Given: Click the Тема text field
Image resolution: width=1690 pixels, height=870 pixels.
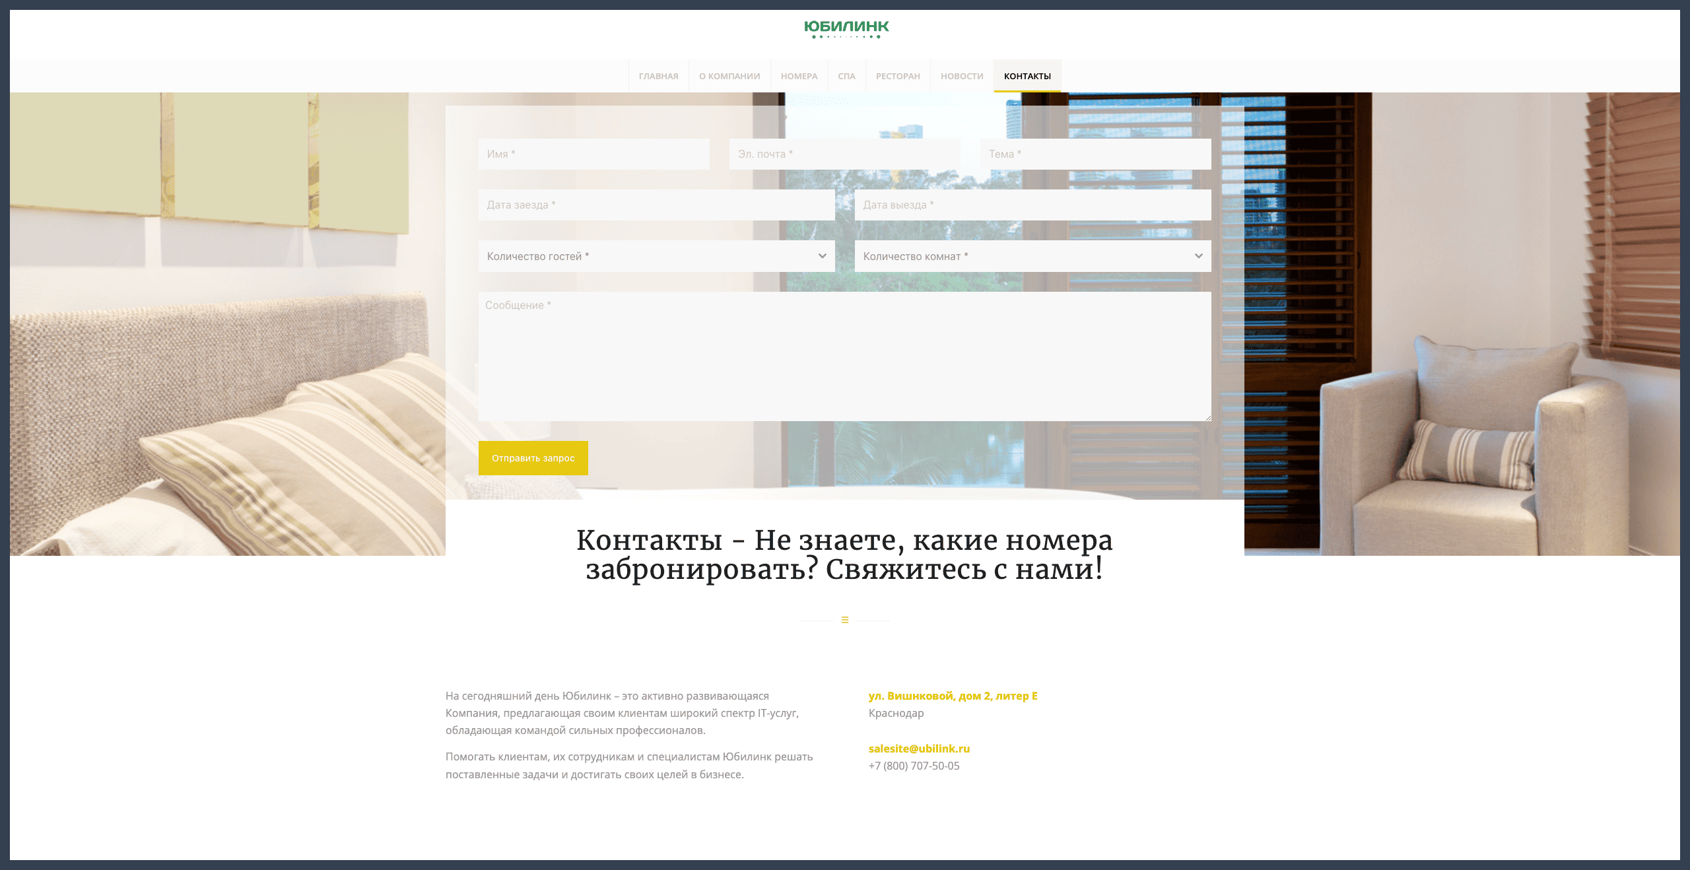Looking at the screenshot, I should 1095,154.
